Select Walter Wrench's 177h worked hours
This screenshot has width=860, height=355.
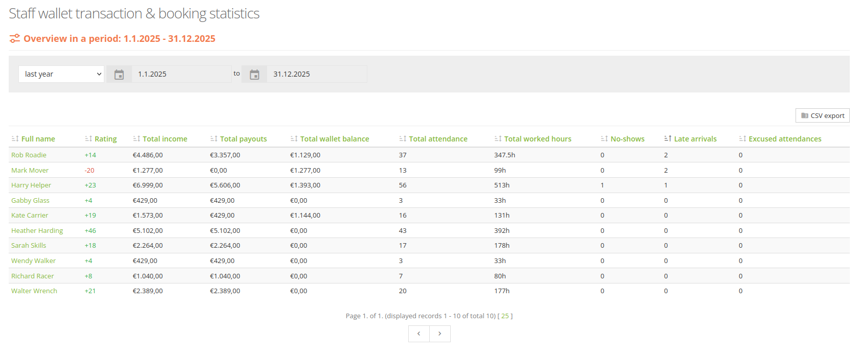click(502, 291)
